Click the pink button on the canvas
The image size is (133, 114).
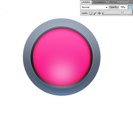[x=62, y=57]
